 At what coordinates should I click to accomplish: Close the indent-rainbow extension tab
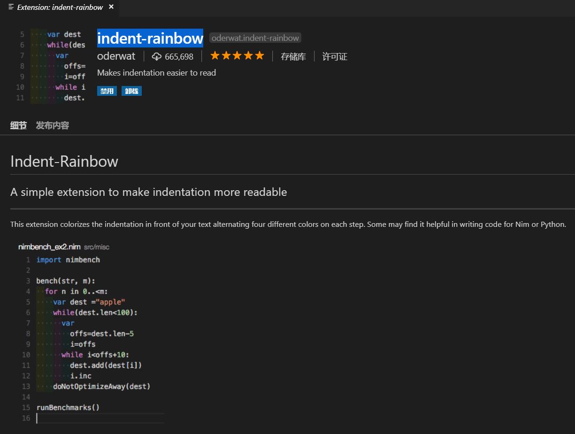(111, 7)
